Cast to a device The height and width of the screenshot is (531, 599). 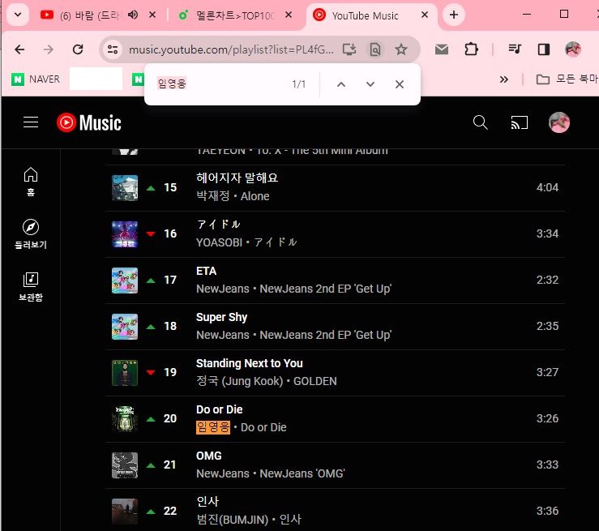coord(519,122)
